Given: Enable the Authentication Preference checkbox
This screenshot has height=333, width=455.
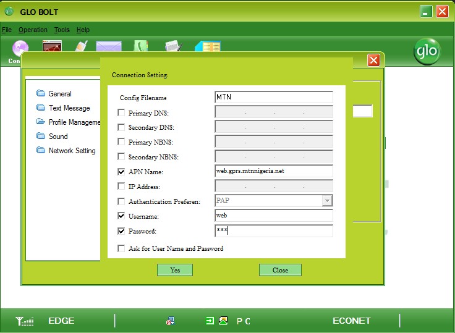Looking at the screenshot, I should [121, 201].
